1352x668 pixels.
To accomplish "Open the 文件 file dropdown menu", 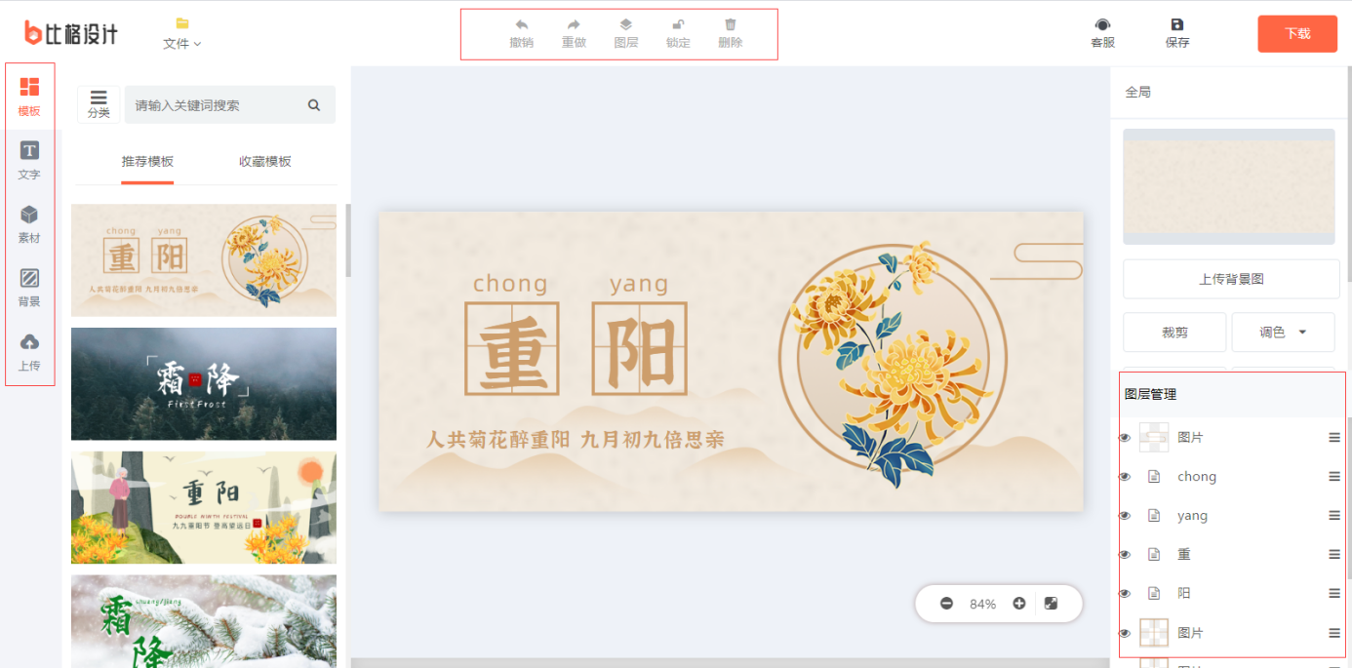I will coord(182,43).
